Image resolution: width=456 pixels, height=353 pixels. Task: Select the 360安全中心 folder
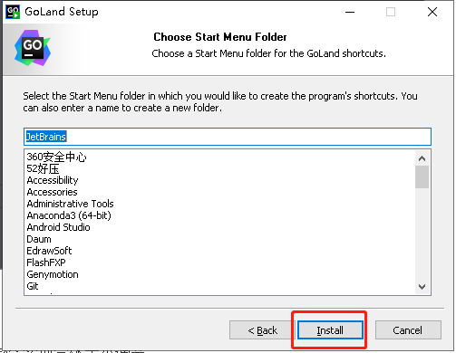56,157
